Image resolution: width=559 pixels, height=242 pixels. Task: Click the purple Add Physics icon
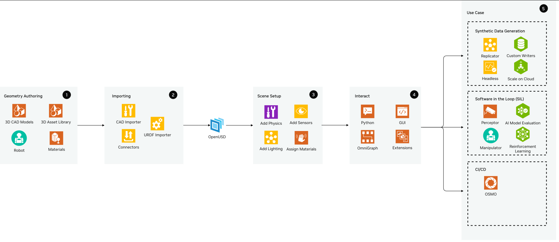pos(271,112)
